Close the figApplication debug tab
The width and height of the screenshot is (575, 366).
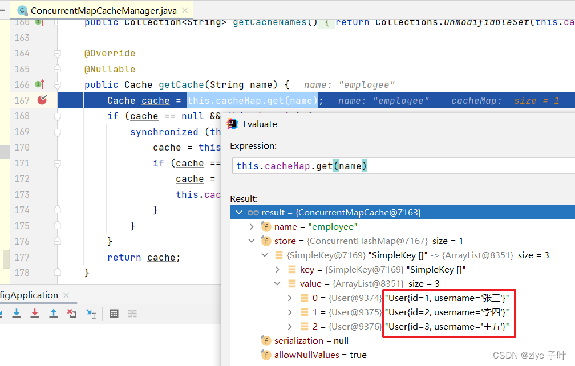point(66,295)
